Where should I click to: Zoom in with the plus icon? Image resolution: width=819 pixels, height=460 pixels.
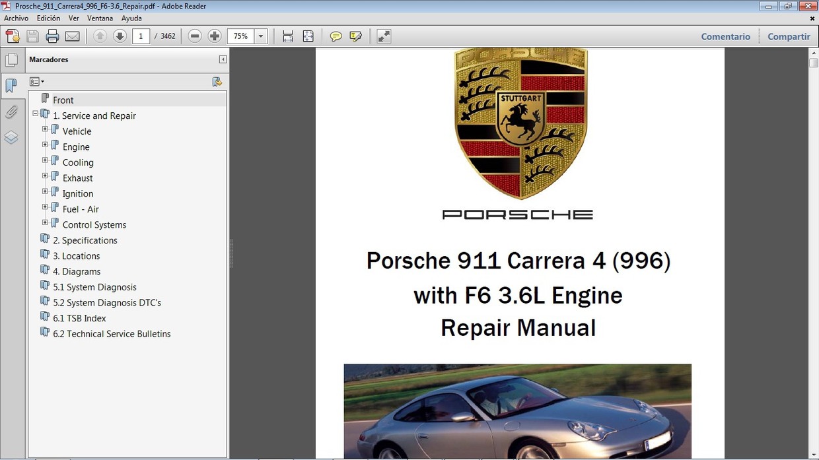click(x=215, y=36)
